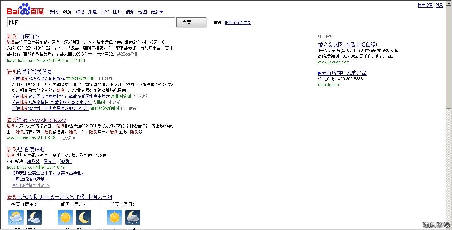Viewport: 452px width, 230px height.
Task: Click the vertical scrollbar's up arrow
Action: click(x=449, y=3)
